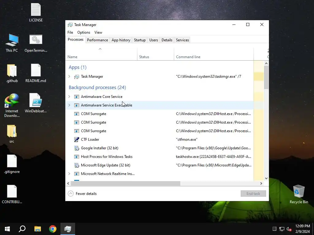Click the Host Process for Windows Tasks icon
This screenshot has width=314, height=235.
(x=76, y=157)
